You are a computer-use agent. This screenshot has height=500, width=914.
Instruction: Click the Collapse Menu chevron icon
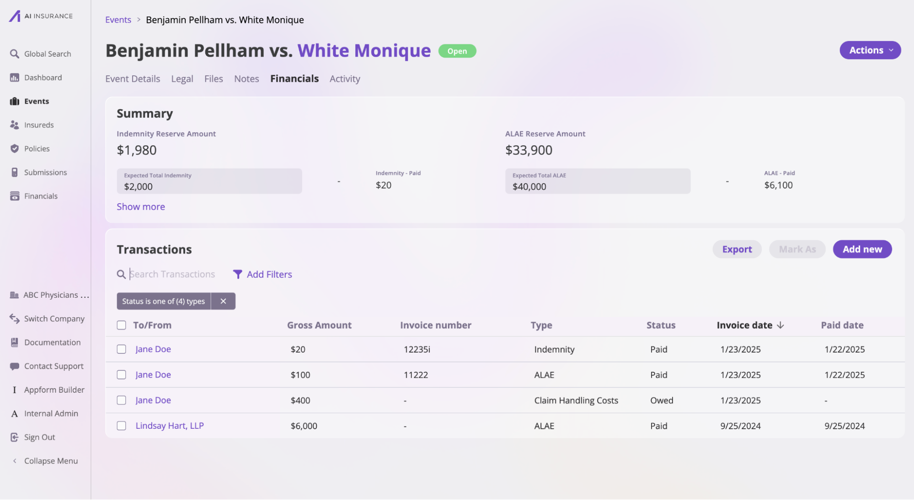15,461
